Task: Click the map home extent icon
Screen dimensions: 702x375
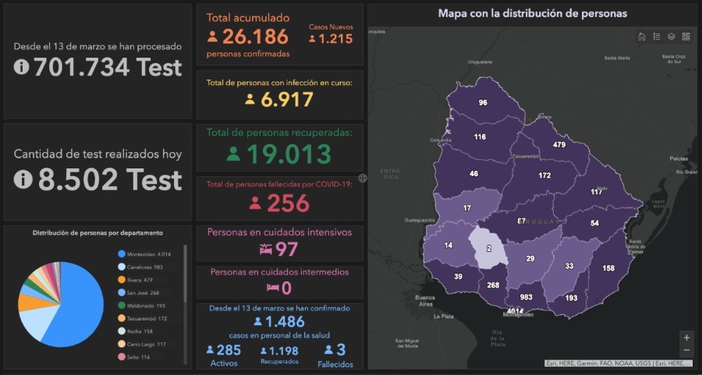Action: (641, 37)
